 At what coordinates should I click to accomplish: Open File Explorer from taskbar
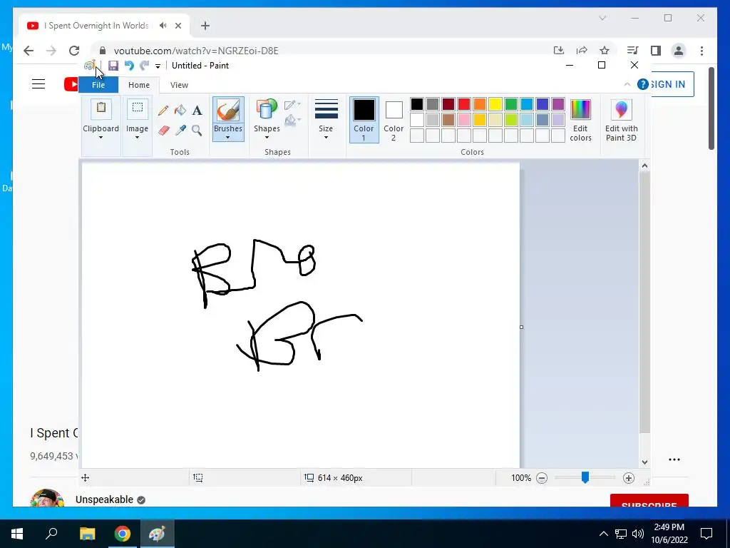pyautogui.click(x=87, y=534)
